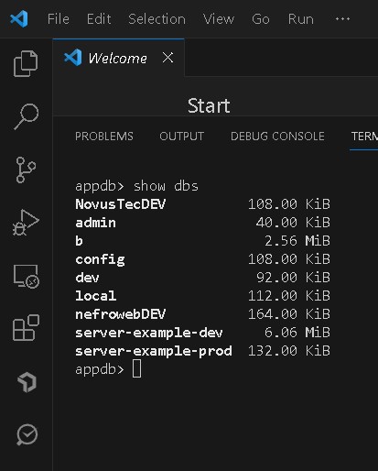Open the View menu
Viewport: 378px width, 471px height.
[219, 19]
